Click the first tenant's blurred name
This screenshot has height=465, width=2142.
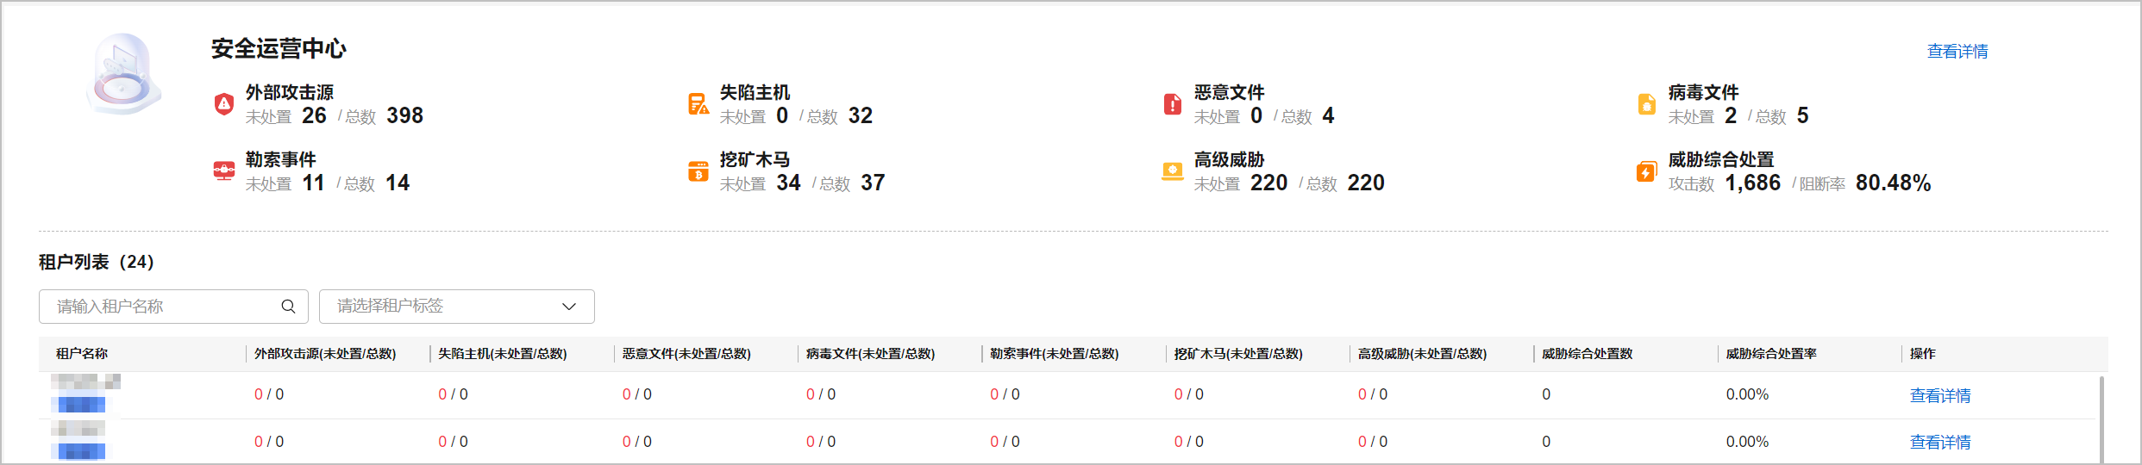tap(85, 393)
